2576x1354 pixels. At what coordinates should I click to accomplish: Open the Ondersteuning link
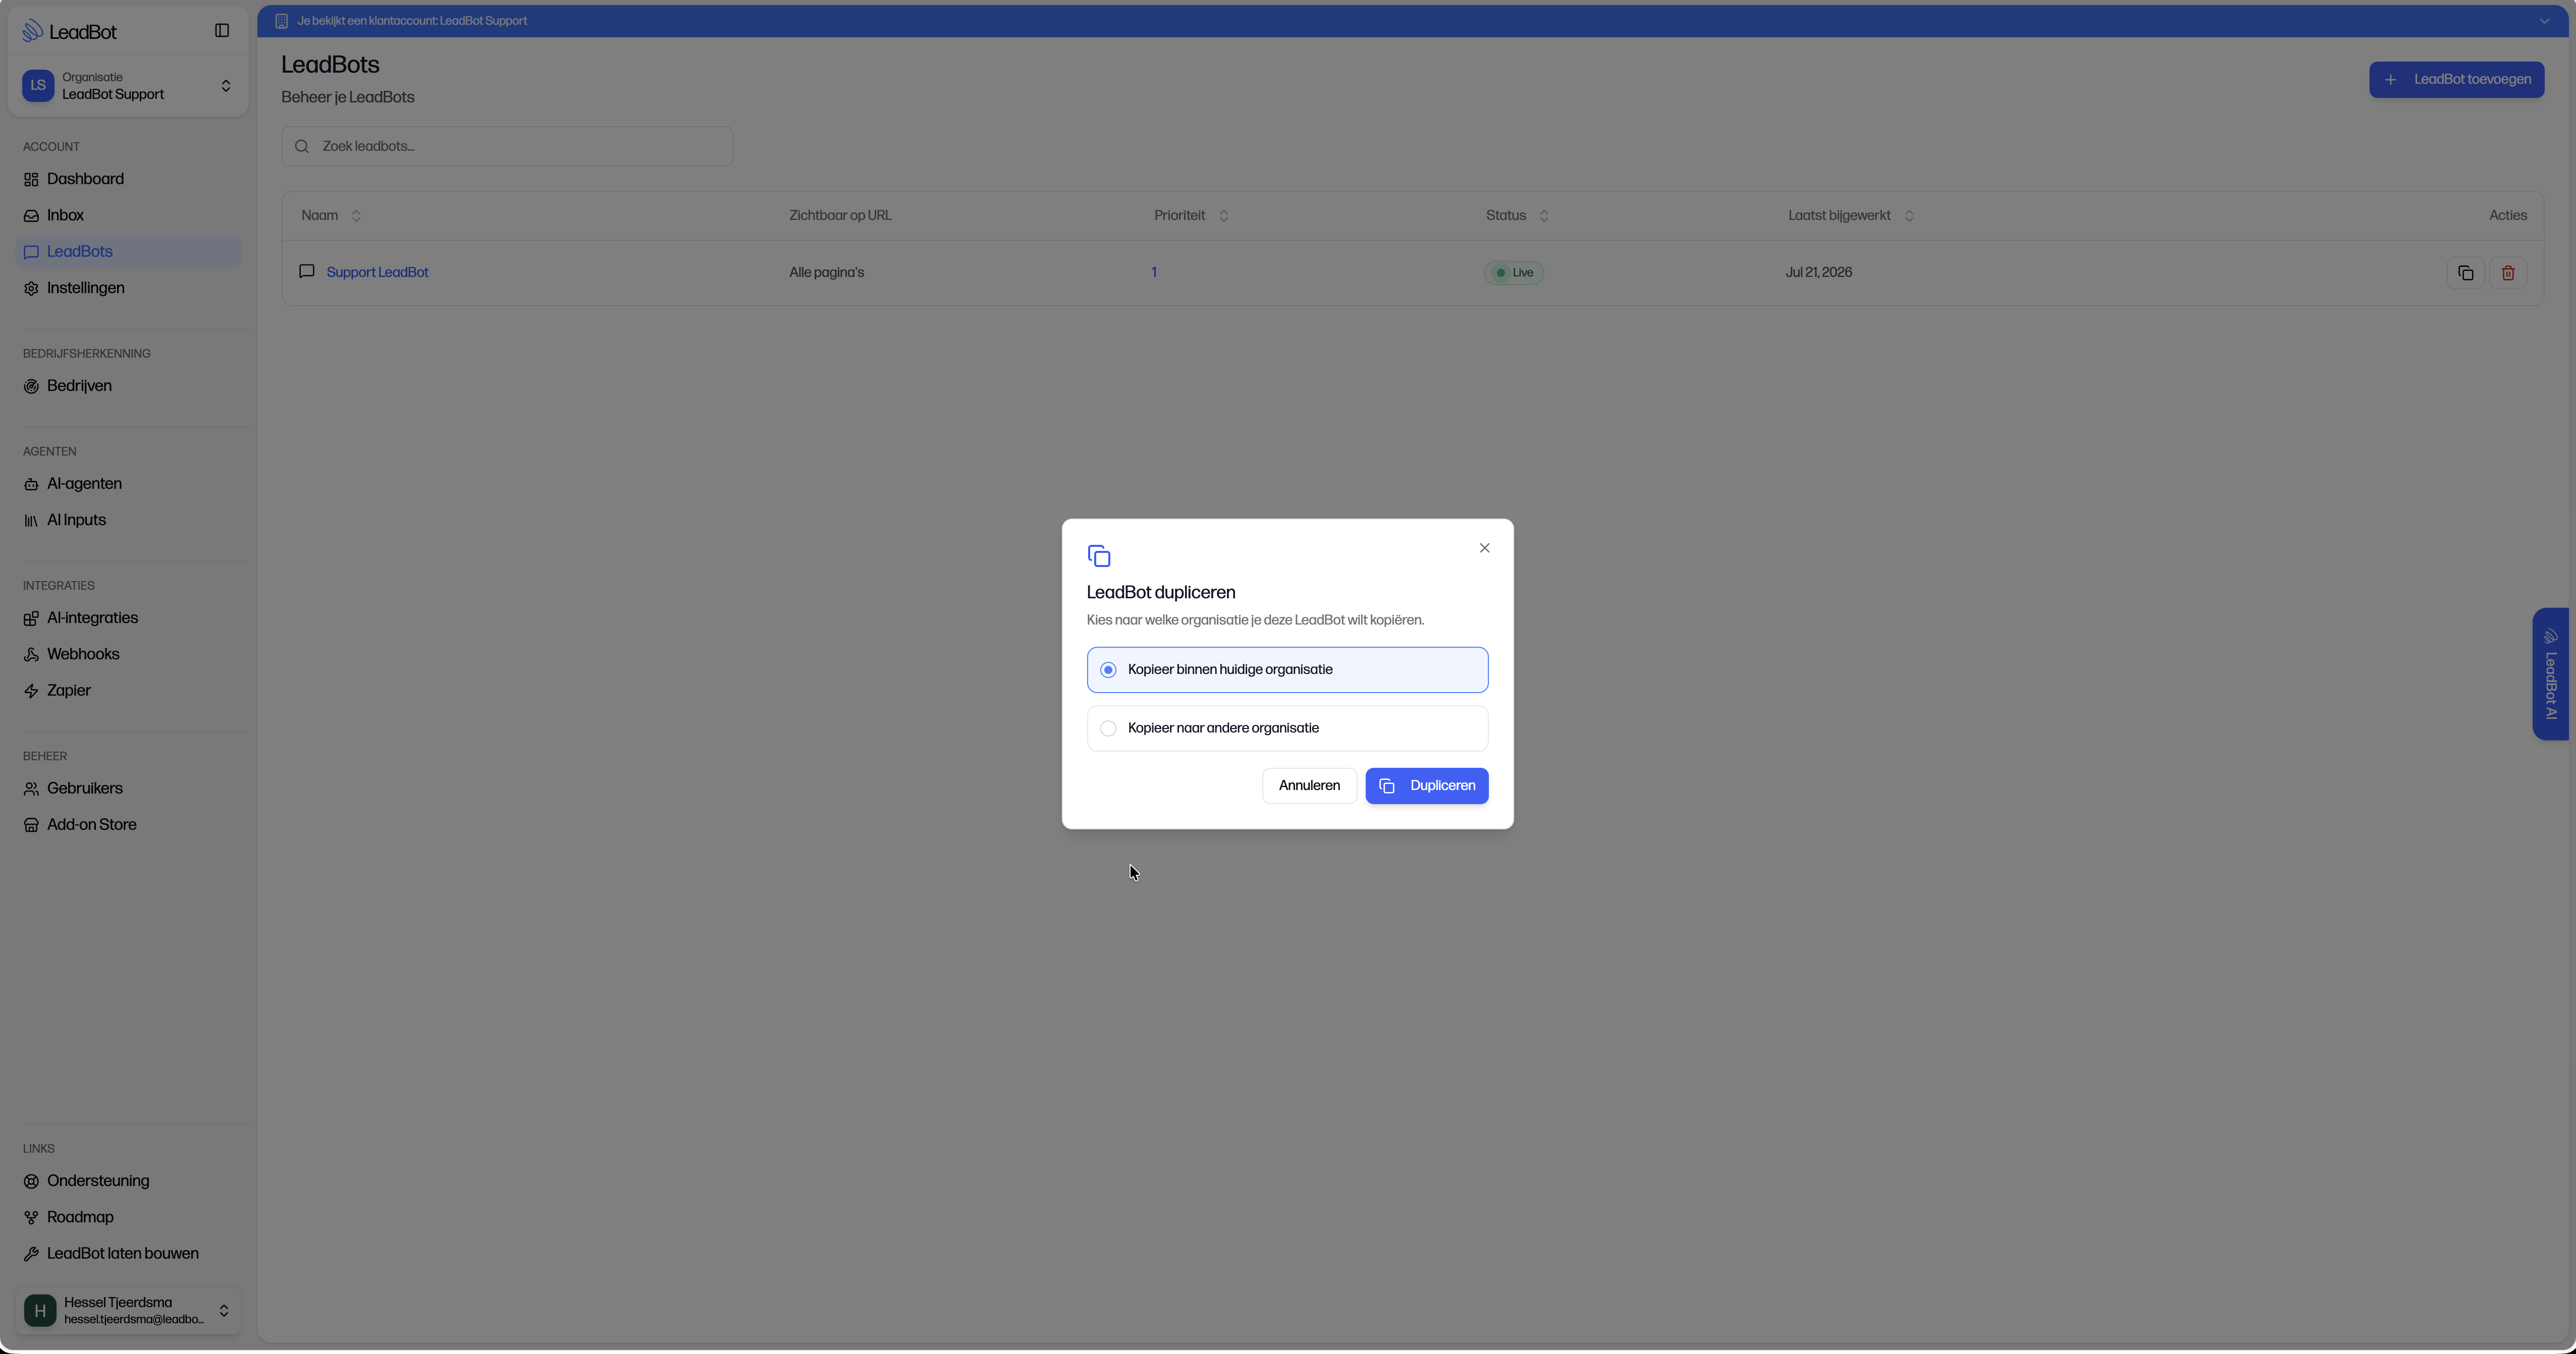pyautogui.click(x=128, y=1181)
